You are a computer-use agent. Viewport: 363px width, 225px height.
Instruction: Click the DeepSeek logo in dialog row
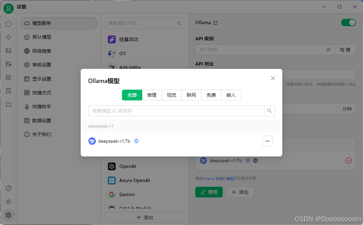(92, 141)
